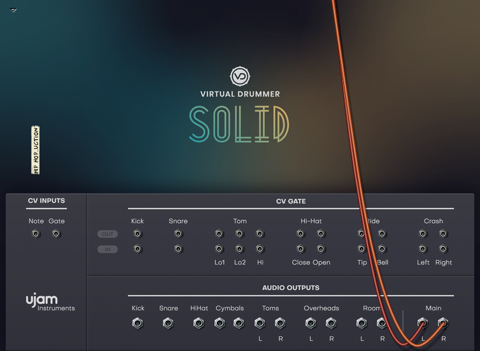Click the Tom Lo1 gate OUT jack
This screenshot has height=351, width=480.
pyautogui.click(x=219, y=234)
